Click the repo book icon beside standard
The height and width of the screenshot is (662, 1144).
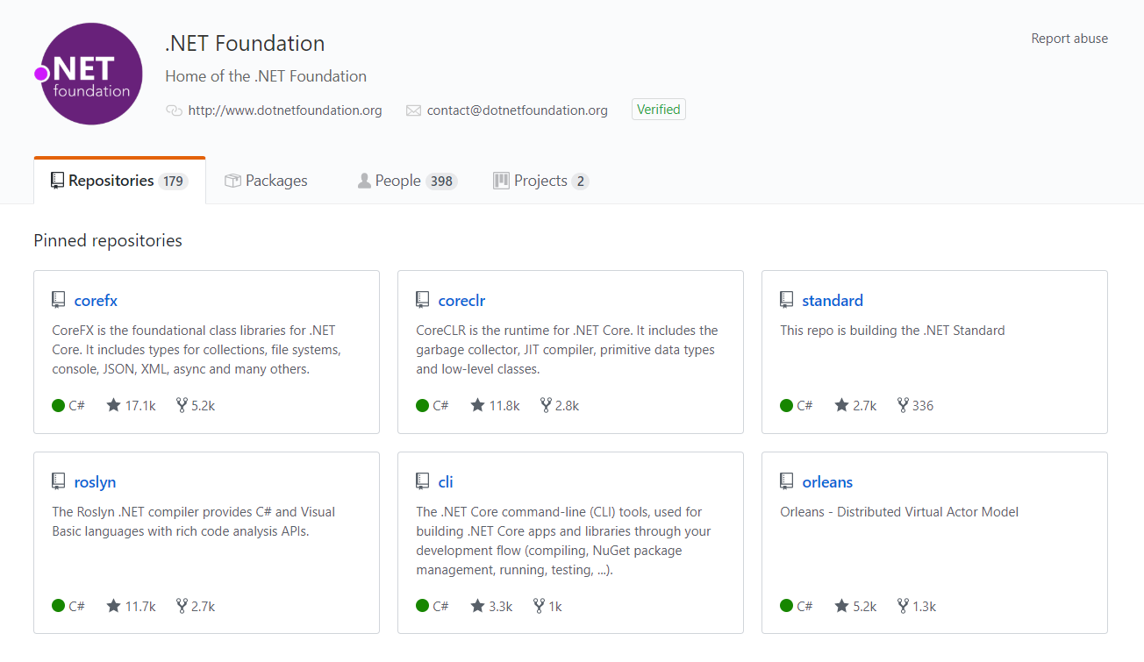(786, 300)
